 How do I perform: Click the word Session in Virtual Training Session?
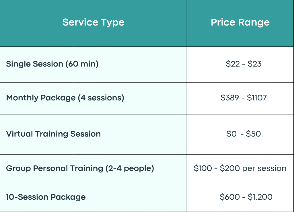tap(85, 134)
